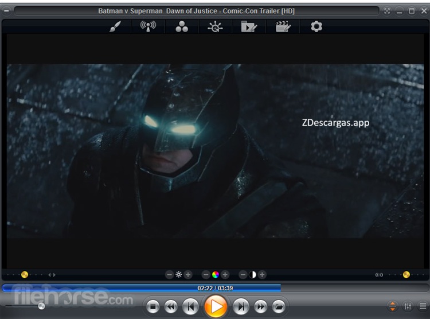The width and height of the screenshot is (430, 319).
Task: Click the Batman v Superman title bar text
Action: 196,11
